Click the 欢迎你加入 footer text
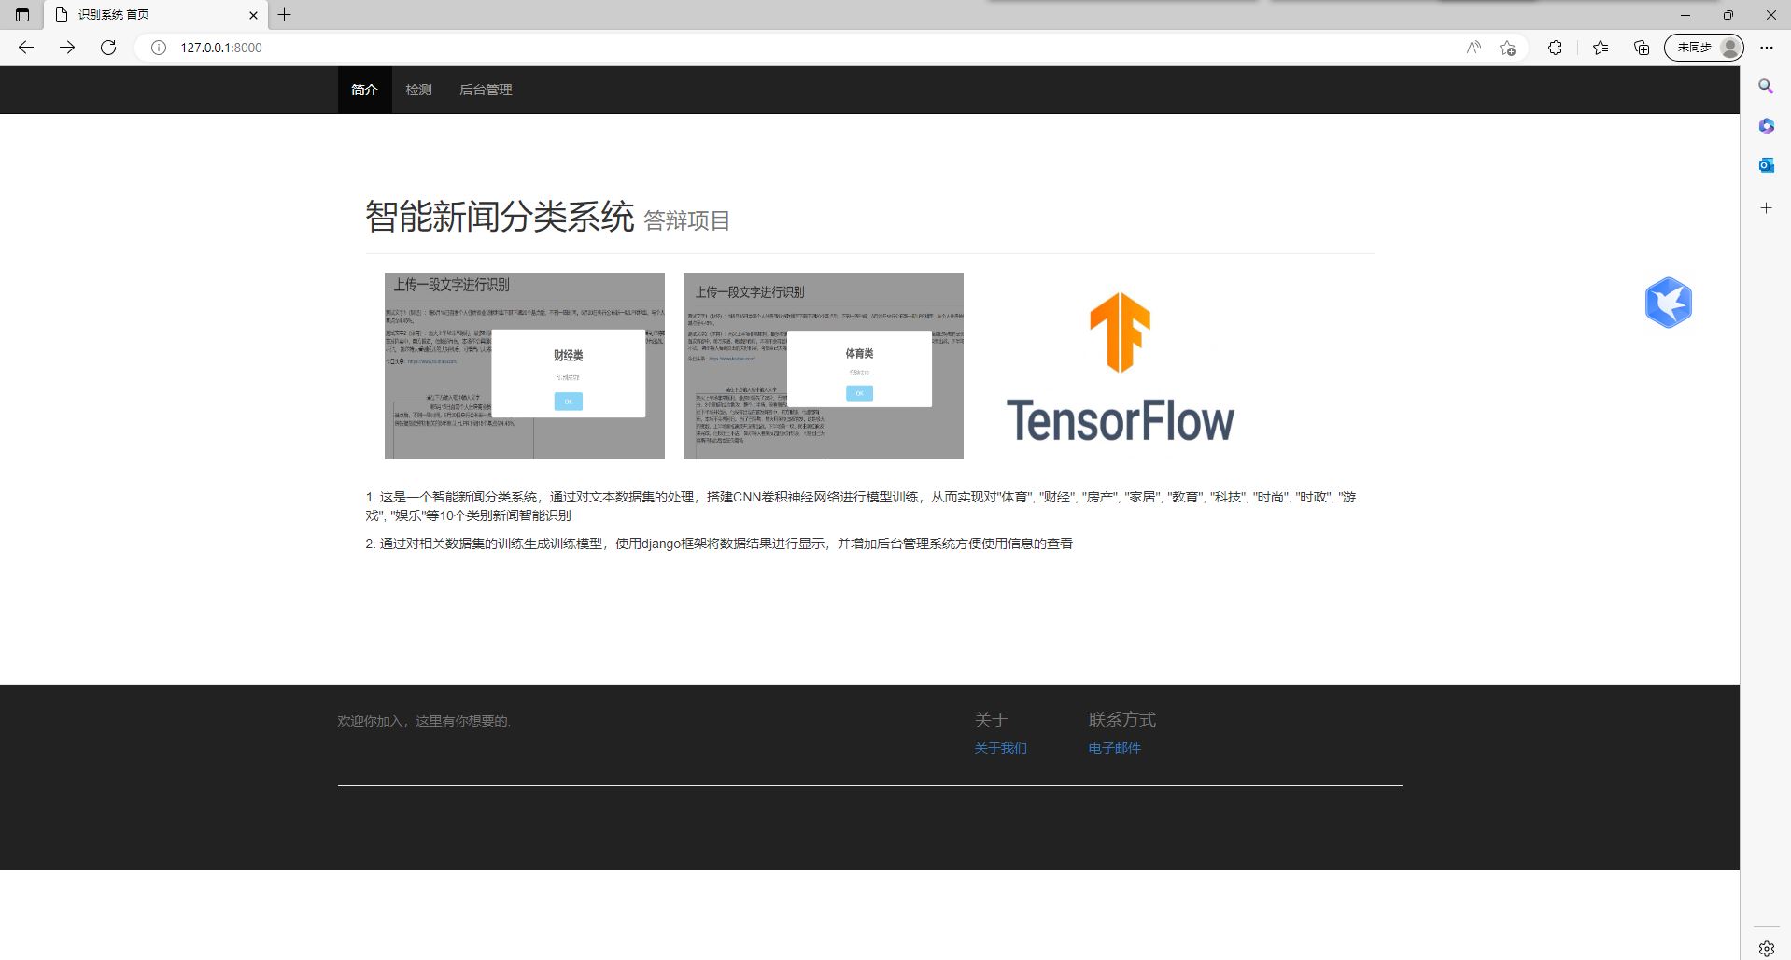Image resolution: width=1791 pixels, height=960 pixels. point(424,721)
